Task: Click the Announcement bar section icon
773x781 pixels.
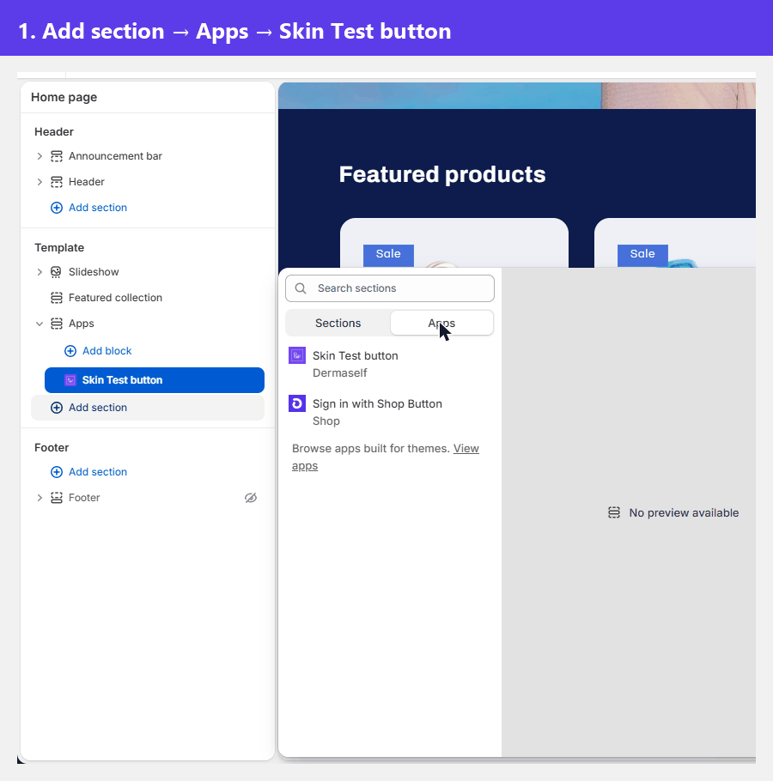Action: pyautogui.click(x=57, y=156)
